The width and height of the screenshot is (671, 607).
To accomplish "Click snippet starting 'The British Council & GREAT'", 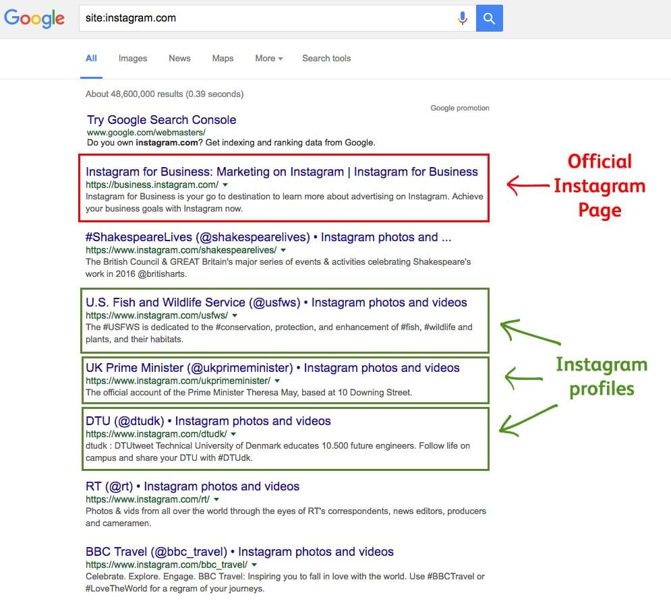I will [278, 267].
